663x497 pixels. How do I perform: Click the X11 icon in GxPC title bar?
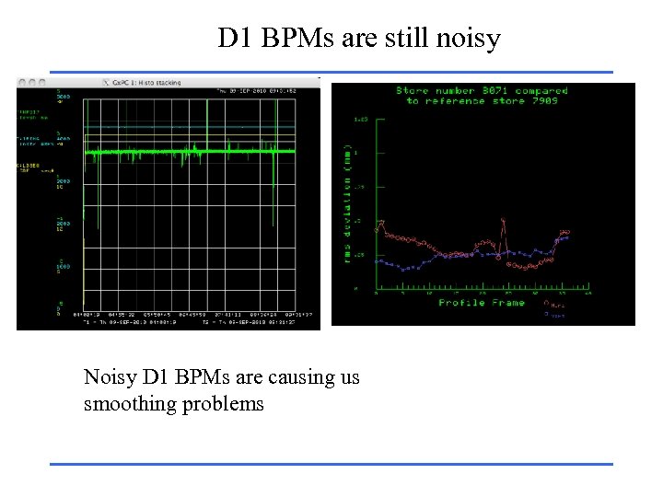pyautogui.click(x=106, y=83)
